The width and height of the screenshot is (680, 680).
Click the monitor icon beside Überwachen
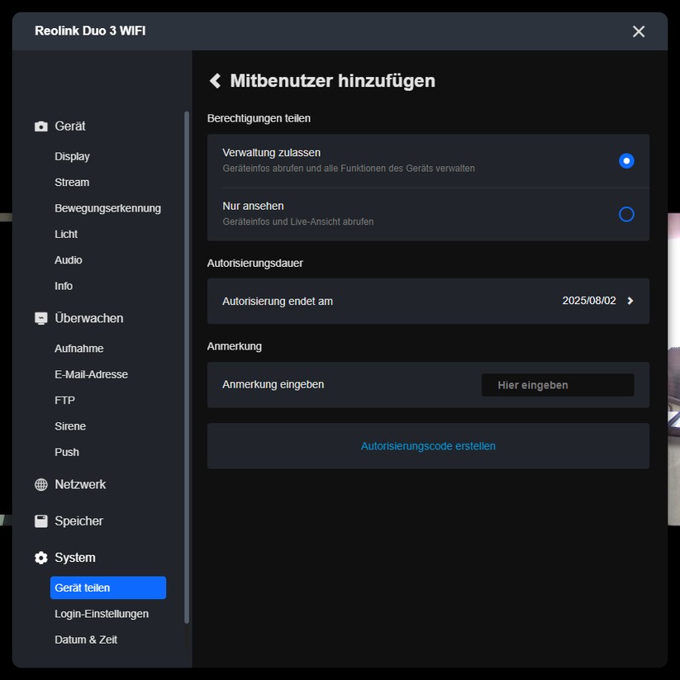click(x=40, y=317)
